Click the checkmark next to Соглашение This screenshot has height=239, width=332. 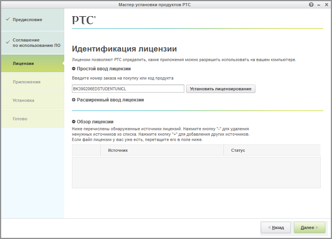tap(8, 42)
